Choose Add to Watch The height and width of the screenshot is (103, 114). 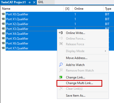[x=83, y=65]
